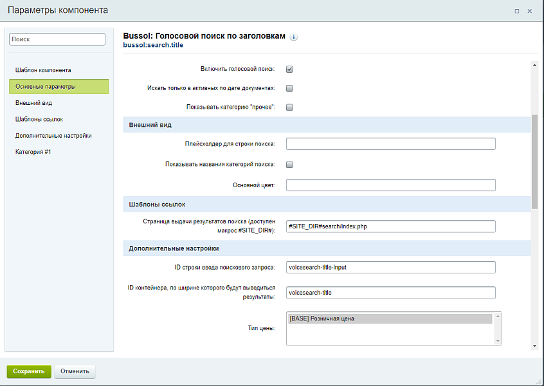The width and height of the screenshot is (544, 386).
Task: Go to Внешний вид sidebar section
Action: 34,103
